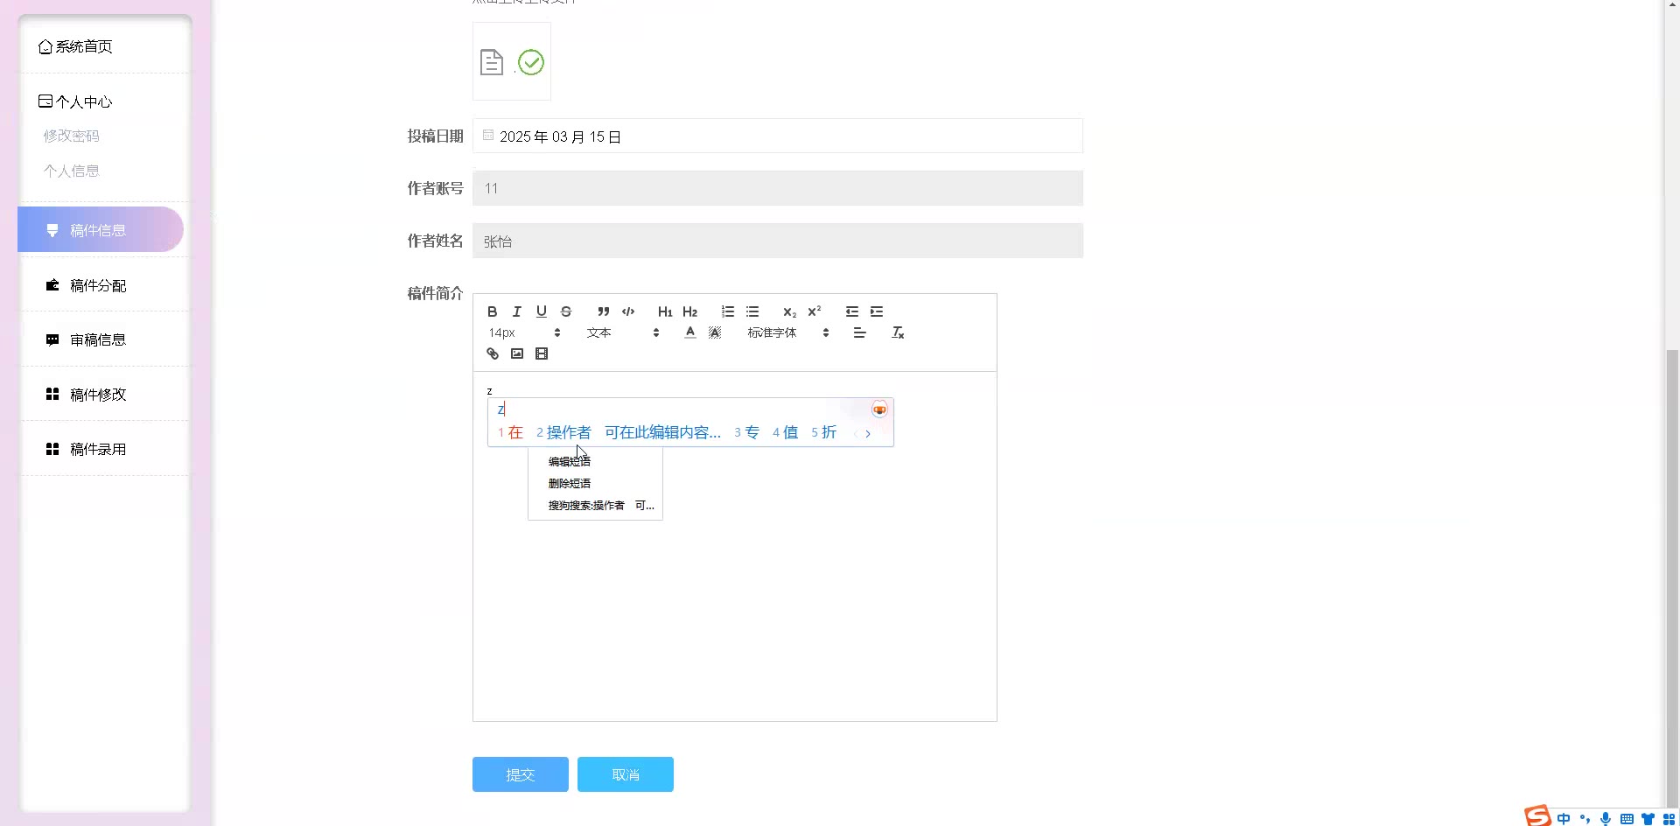Create an ordered numbered list

pos(728,311)
